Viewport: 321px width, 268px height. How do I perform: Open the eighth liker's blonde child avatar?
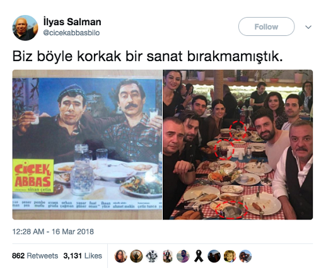(230, 256)
